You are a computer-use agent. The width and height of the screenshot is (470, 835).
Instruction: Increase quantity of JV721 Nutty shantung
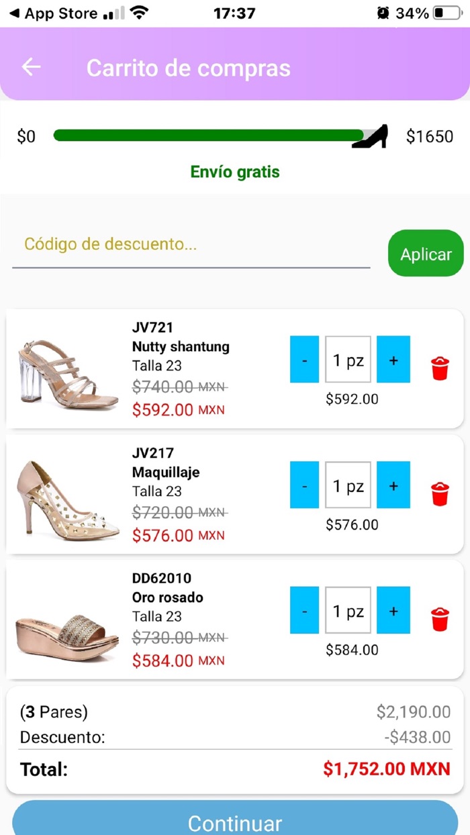[x=393, y=360]
